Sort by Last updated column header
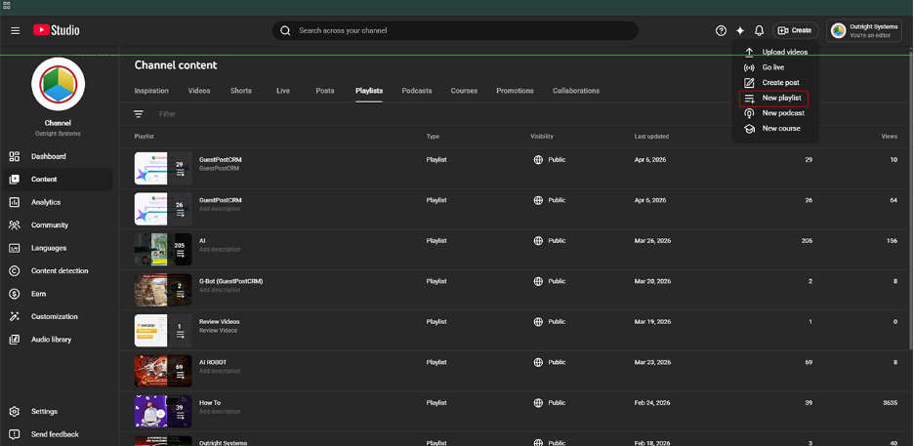This screenshot has width=914, height=446. 651,137
